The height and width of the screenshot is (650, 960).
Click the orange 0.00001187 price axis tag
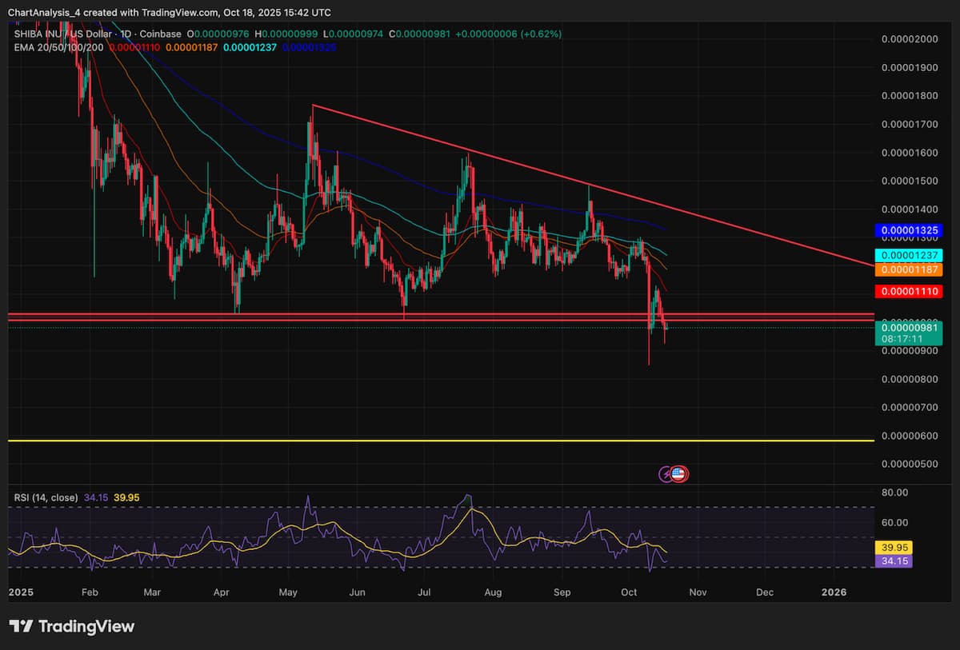coord(908,270)
